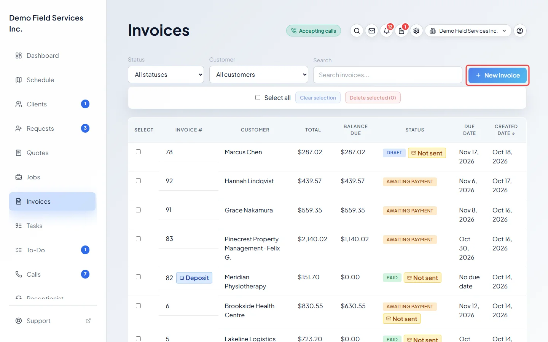The image size is (548, 342).
Task: Click the Dashboard sidebar icon
Action: 19,55
